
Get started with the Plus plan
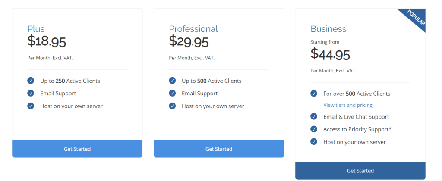point(77,149)
